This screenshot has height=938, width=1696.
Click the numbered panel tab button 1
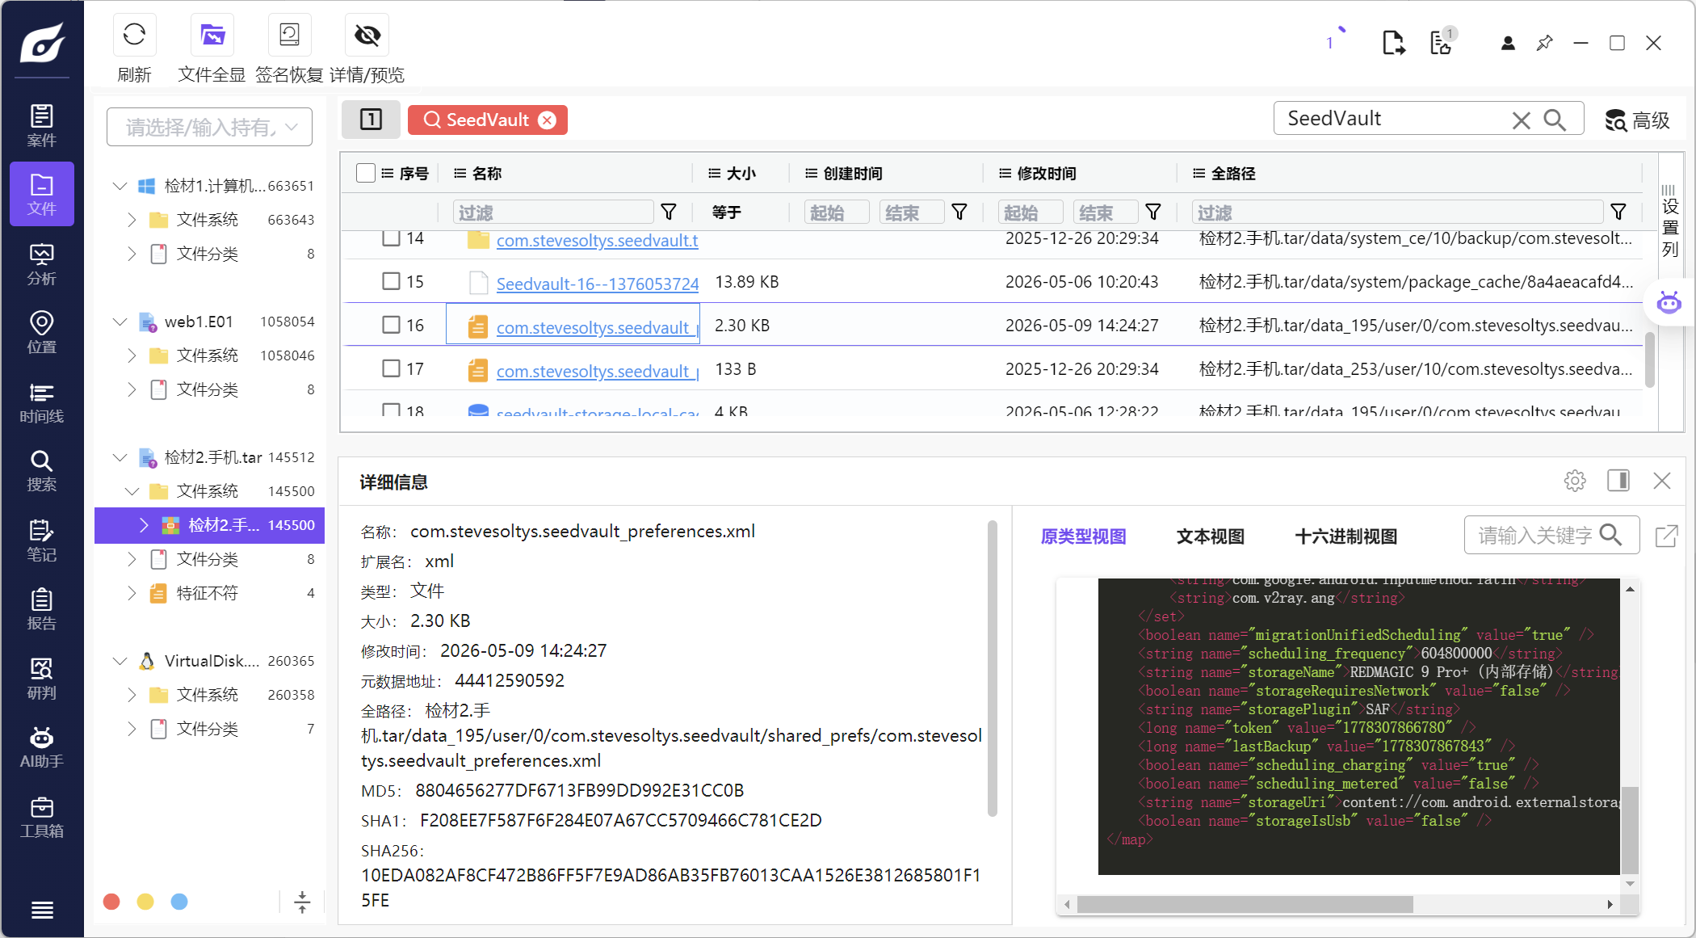[x=371, y=120]
